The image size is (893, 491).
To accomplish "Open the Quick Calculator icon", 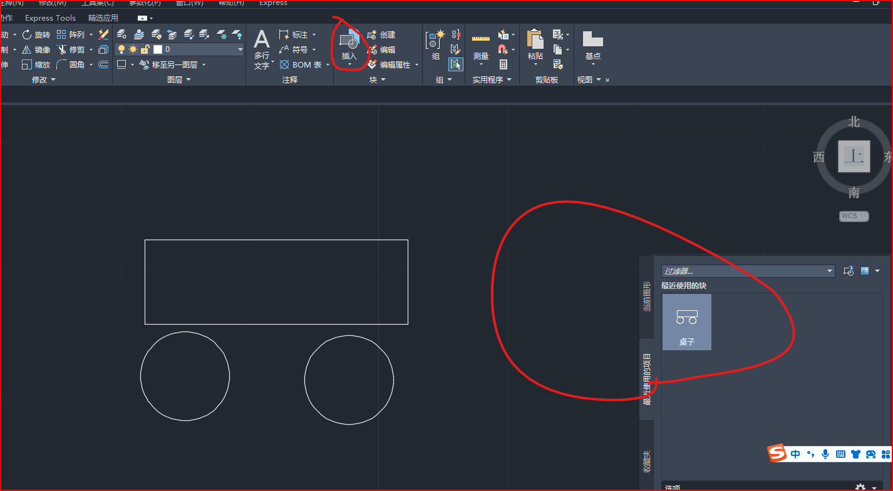I will 503,64.
